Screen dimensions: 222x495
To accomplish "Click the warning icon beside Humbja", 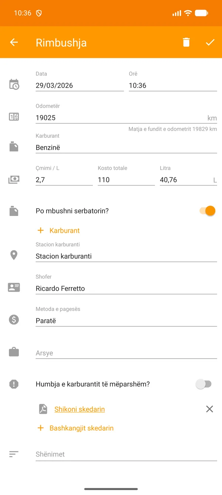I will 14,384.
